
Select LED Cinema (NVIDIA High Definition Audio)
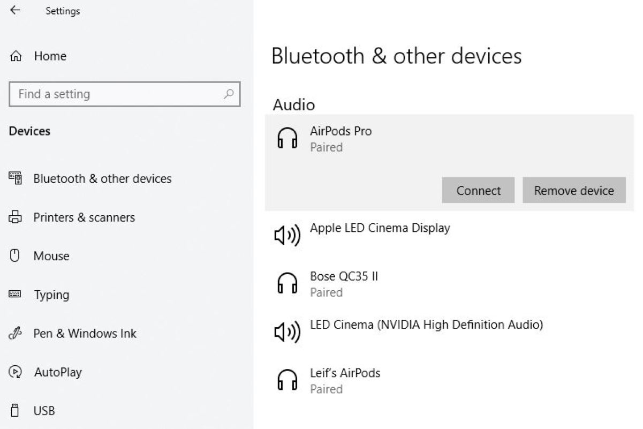[x=427, y=325]
